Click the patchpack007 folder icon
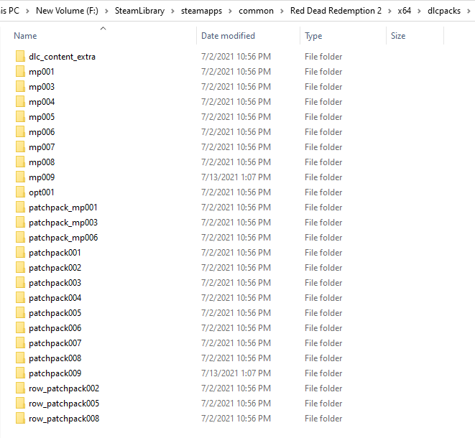This screenshot has width=475, height=438. point(20,343)
